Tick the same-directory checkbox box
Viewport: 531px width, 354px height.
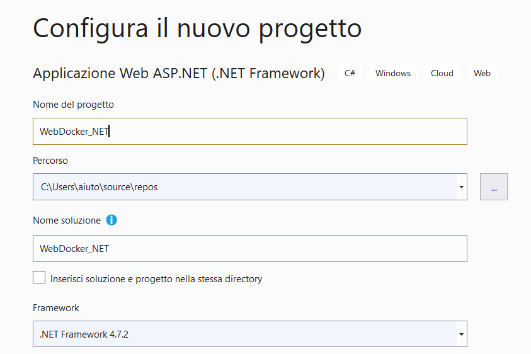[x=39, y=277]
